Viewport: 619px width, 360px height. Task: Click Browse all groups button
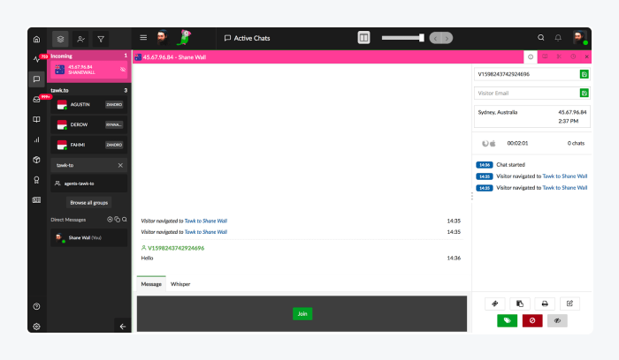coord(88,202)
